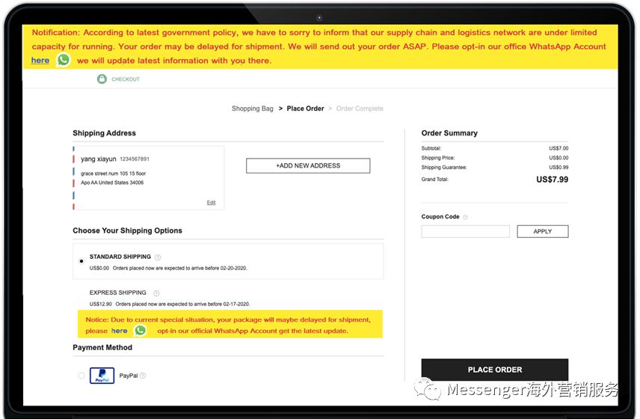Edit the saved shipping address
640x419 pixels.
tap(211, 203)
